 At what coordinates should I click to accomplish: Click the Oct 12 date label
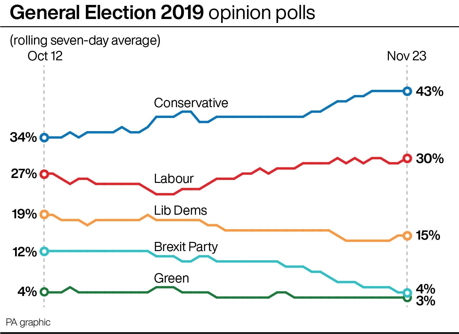[45, 56]
